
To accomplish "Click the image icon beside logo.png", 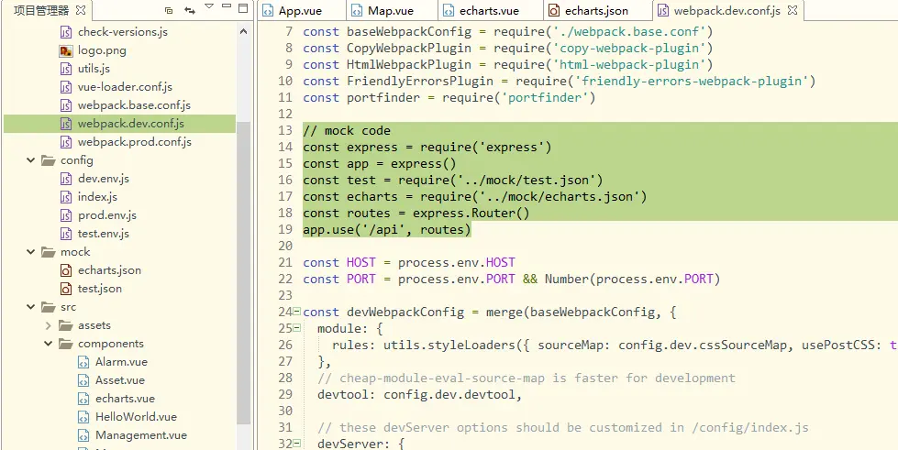I will point(66,50).
